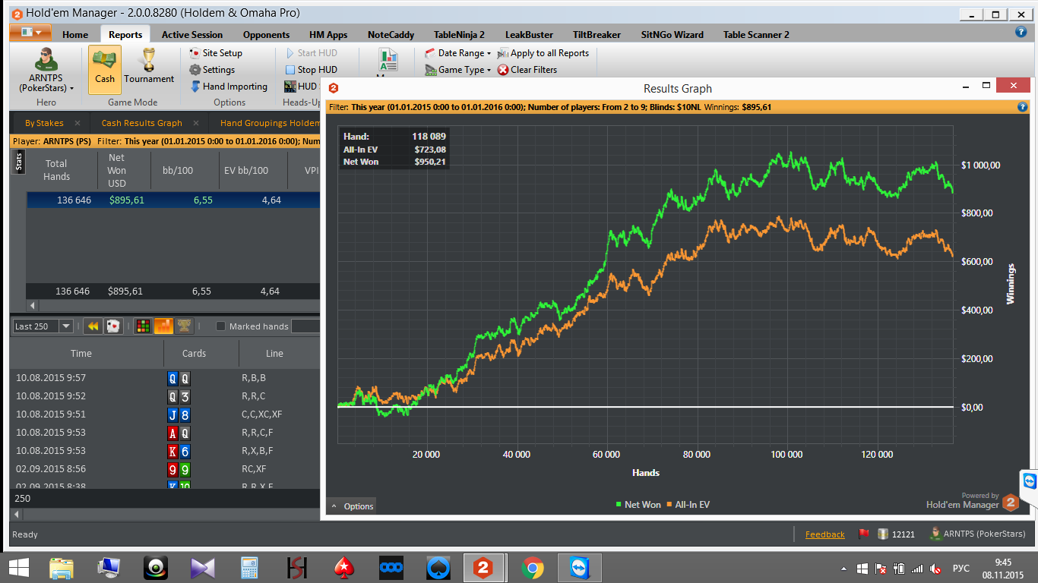Switch to the Opponents tab
The width and height of the screenshot is (1038, 583).
tap(266, 34)
